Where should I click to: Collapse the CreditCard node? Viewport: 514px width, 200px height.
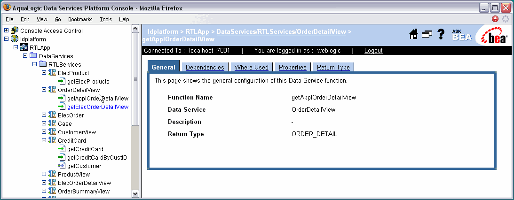(x=44, y=140)
